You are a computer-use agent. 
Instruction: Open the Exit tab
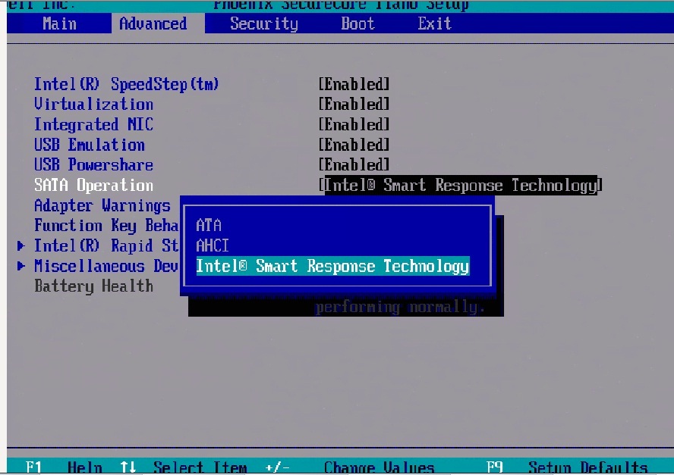click(x=435, y=23)
